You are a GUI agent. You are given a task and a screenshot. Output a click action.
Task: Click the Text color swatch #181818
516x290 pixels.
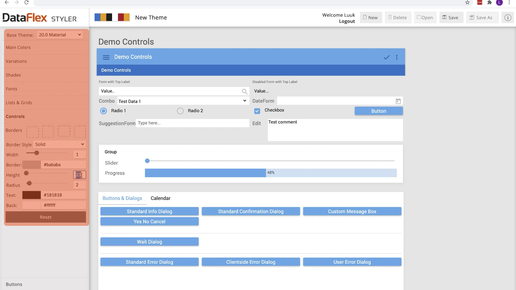31,195
